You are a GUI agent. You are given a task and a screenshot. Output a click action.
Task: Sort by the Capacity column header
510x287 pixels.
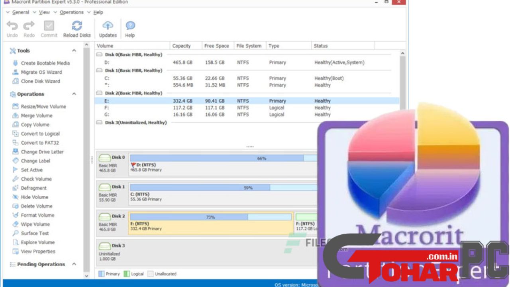186,46
